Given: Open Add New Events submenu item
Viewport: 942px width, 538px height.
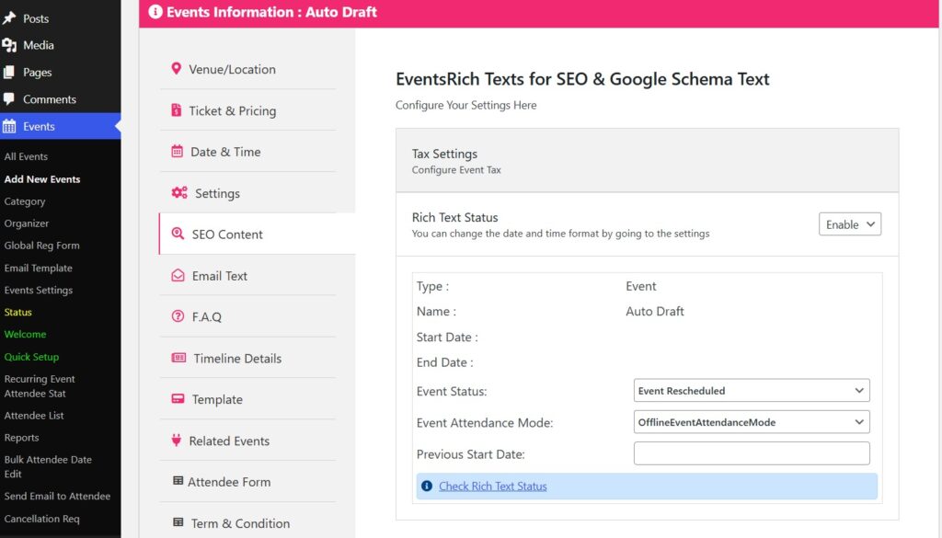Looking at the screenshot, I should 42,179.
